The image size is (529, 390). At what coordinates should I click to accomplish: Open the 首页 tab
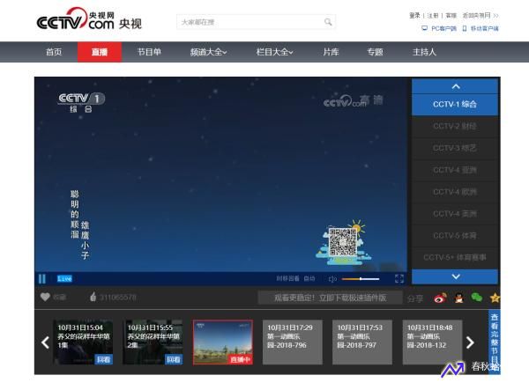(x=54, y=52)
